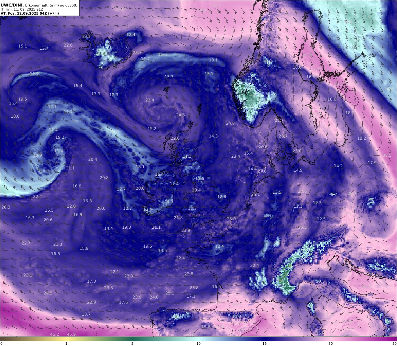Click the map value 21.9
397x346 pixels.
[x=186, y=231]
